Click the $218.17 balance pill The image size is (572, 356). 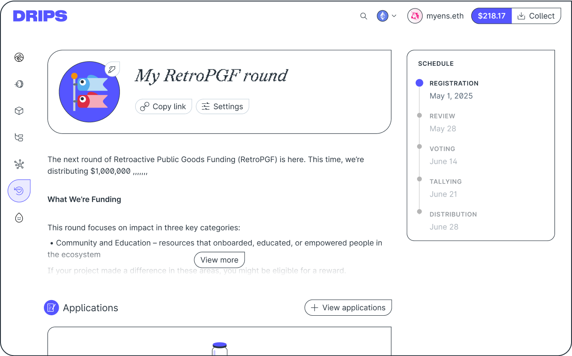tap(491, 16)
